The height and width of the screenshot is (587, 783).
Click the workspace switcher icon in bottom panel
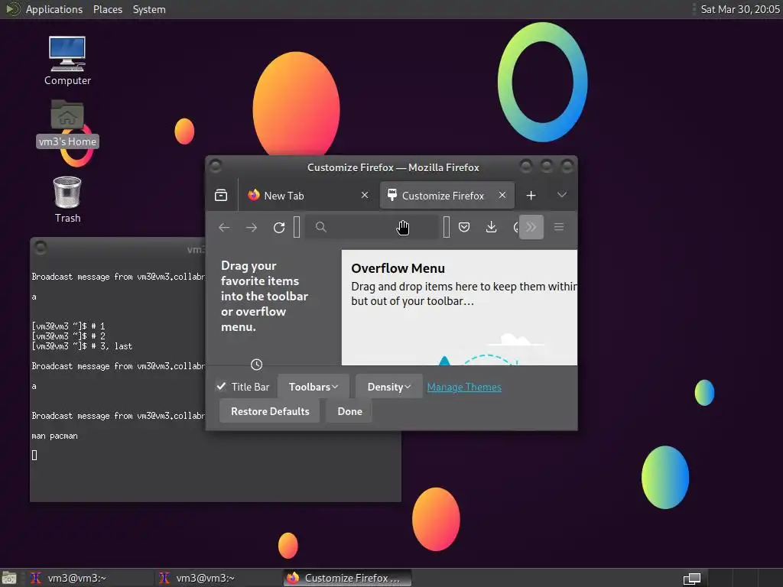click(x=691, y=578)
